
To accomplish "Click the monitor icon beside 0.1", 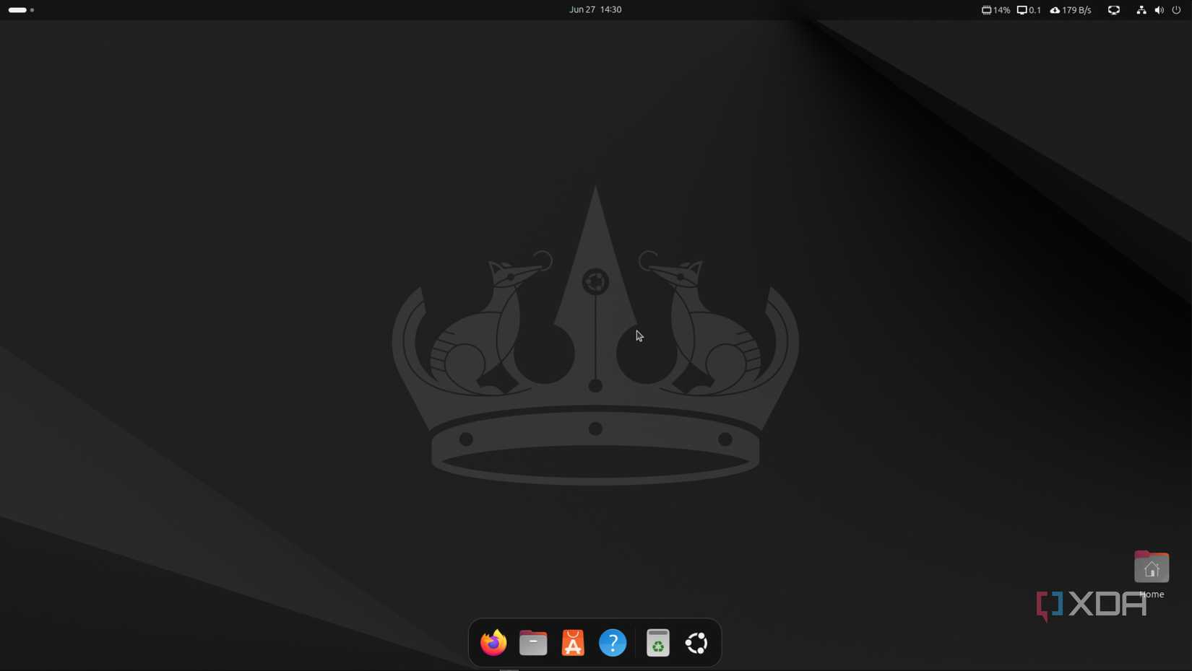I will pos(1022,10).
